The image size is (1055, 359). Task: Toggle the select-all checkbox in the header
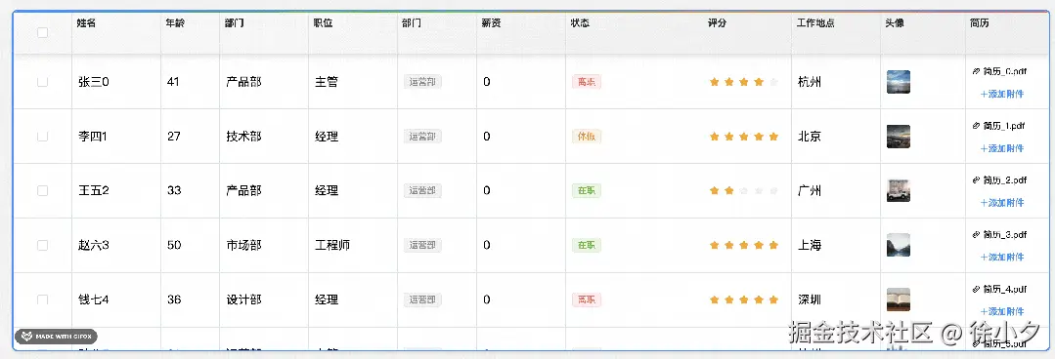coord(42,32)
